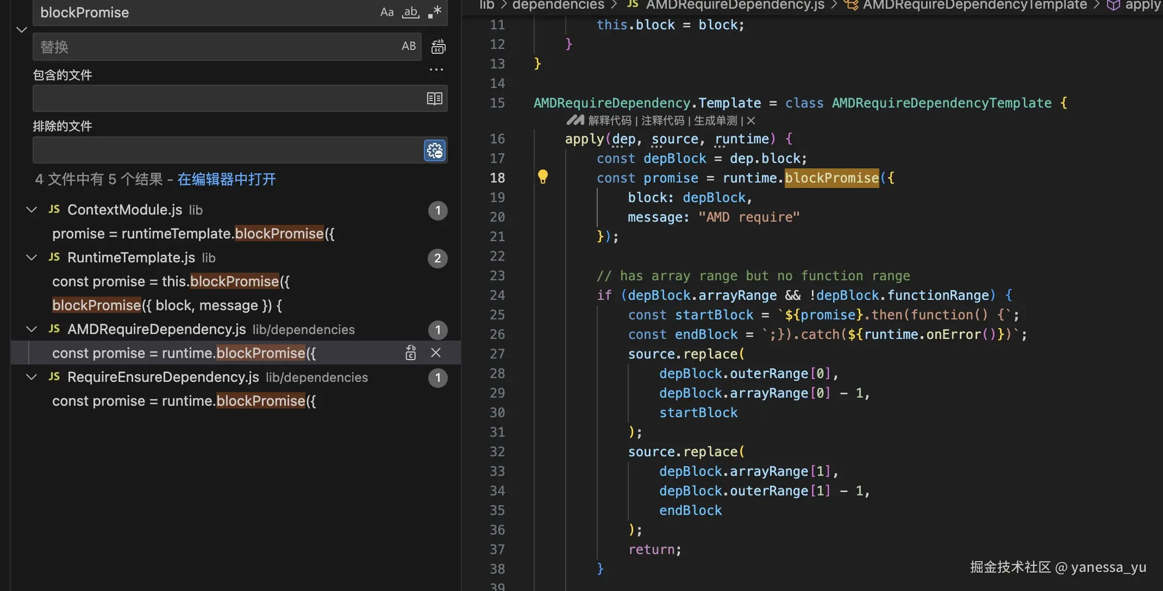Collapse the replace field chevron
The image size is (1163, 591).
click(x=22, y=30)
